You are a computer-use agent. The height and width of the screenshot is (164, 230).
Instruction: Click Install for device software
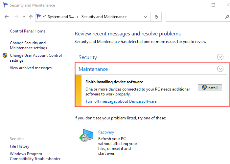210,88
